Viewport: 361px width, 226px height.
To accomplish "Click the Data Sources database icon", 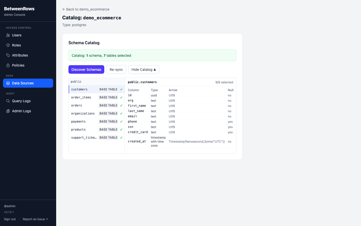I will 8,83.
